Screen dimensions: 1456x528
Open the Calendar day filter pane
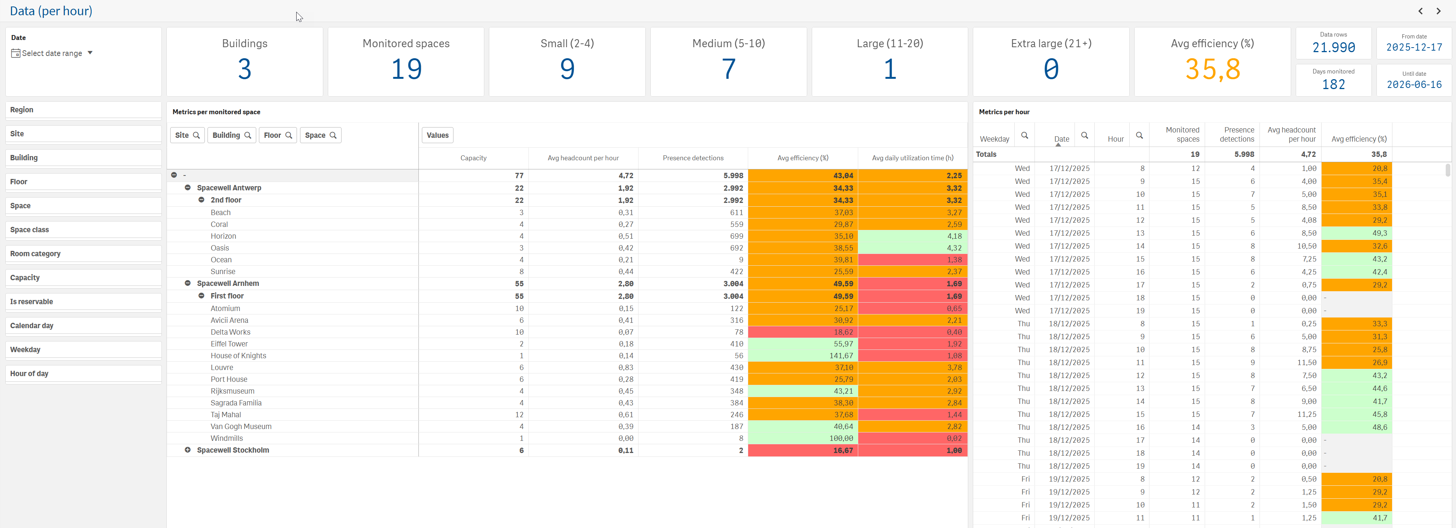[x=84, y=325]
